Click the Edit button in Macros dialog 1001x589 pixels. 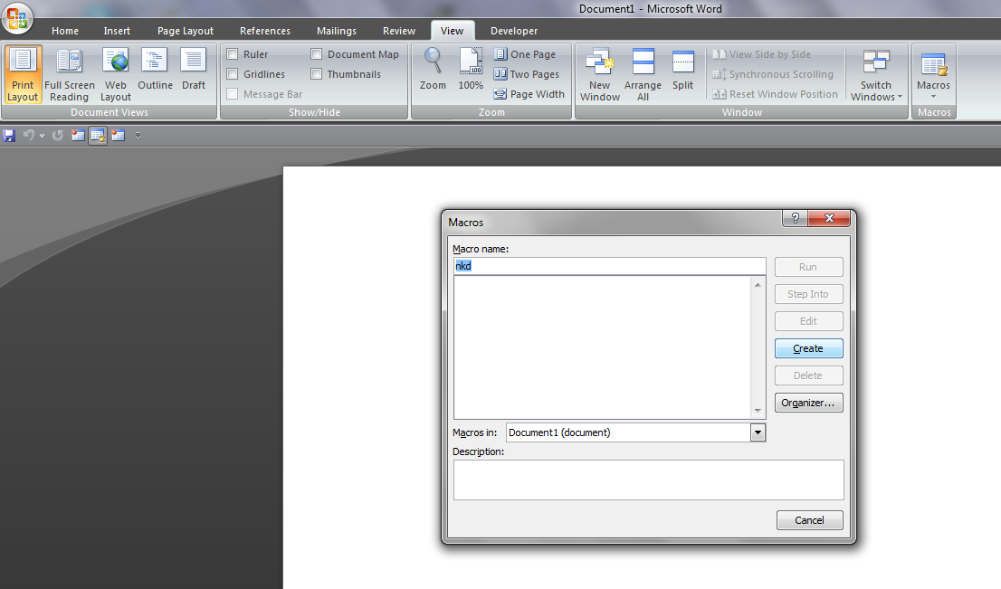(x=808, y=321)
